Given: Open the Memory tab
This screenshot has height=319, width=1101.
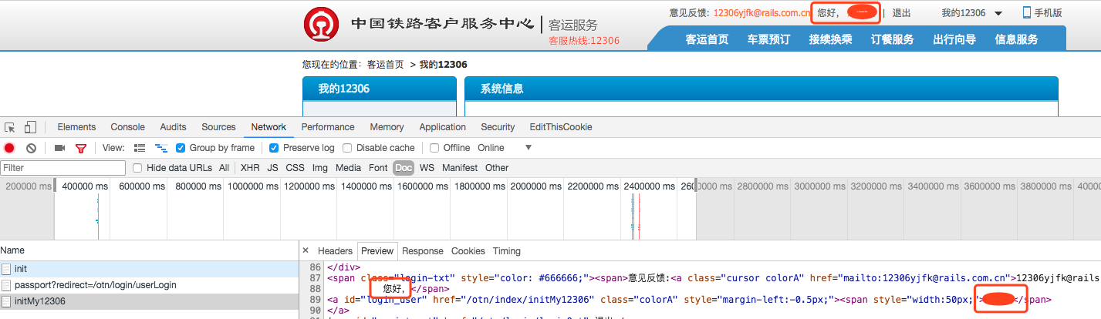Looking at the screenshot, I should click(387, 127).
